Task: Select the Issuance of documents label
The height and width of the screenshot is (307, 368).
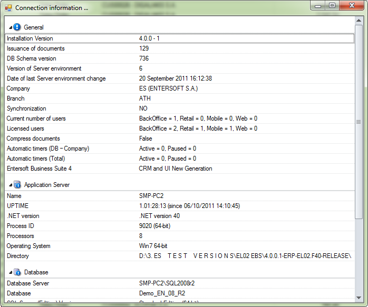Action: [36, 48]
